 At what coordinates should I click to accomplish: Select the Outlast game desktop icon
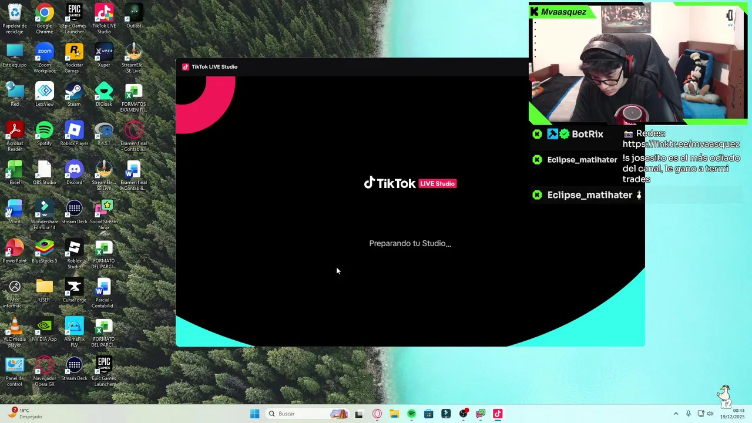(133, 16)
